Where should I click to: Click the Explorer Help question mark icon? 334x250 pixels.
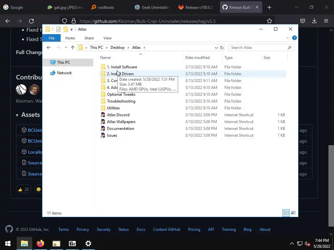tap(295, 38)
